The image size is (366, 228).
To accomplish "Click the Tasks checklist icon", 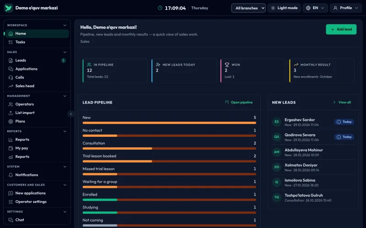I will (x=11, y=42).
